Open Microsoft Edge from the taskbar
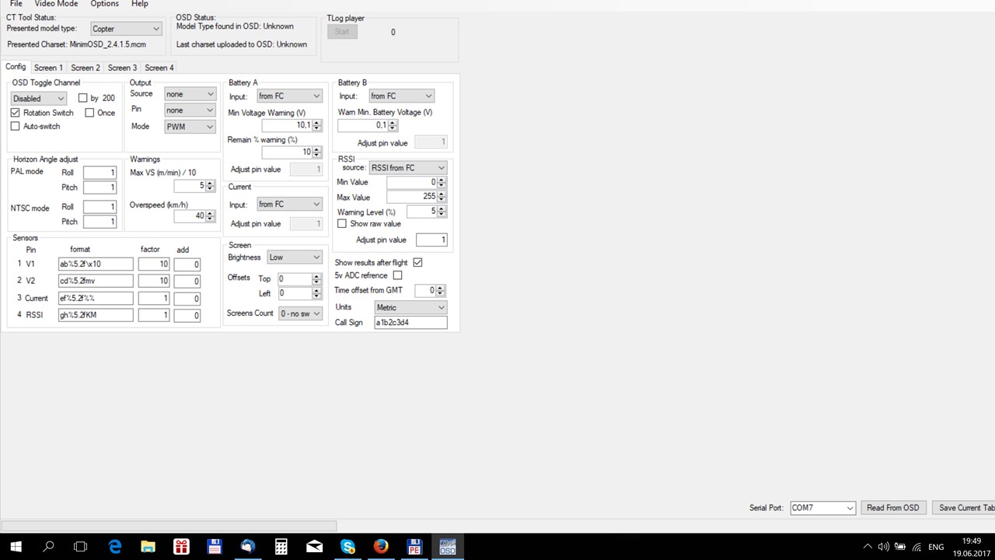The height and width of the screenshot is (560, 995). 115,547
